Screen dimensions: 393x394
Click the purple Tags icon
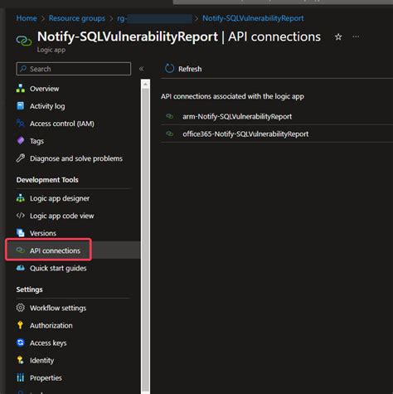coord(21,141)
